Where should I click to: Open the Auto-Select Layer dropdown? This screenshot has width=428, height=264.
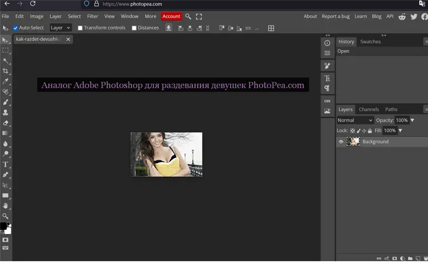click(61, 28)
